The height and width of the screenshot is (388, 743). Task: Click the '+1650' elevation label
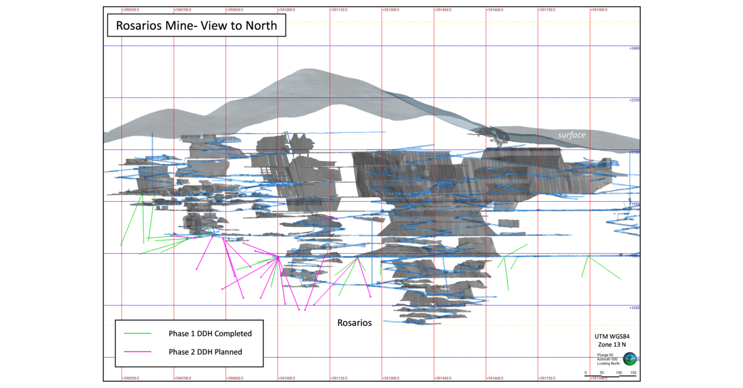pyautogui.click(x=634, y=308)
